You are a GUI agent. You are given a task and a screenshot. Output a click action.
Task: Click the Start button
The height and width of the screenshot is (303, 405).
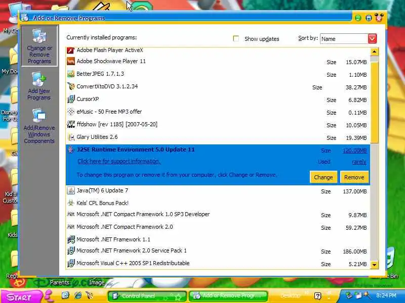click(x=21, y=297)
